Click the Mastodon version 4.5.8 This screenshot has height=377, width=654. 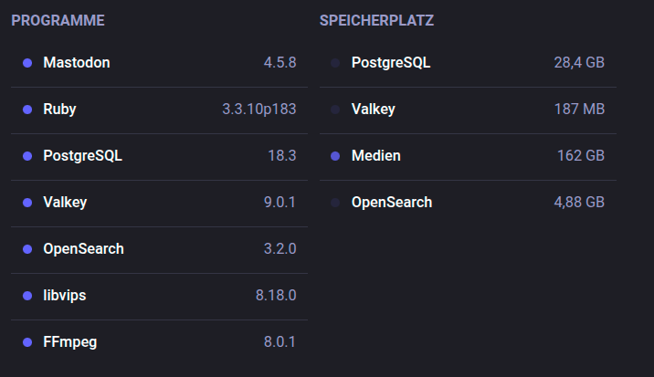coord(280,63)
